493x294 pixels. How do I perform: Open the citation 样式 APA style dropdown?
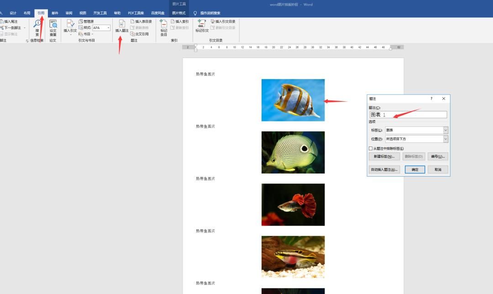pyautogui.click(x=108, y=28)
